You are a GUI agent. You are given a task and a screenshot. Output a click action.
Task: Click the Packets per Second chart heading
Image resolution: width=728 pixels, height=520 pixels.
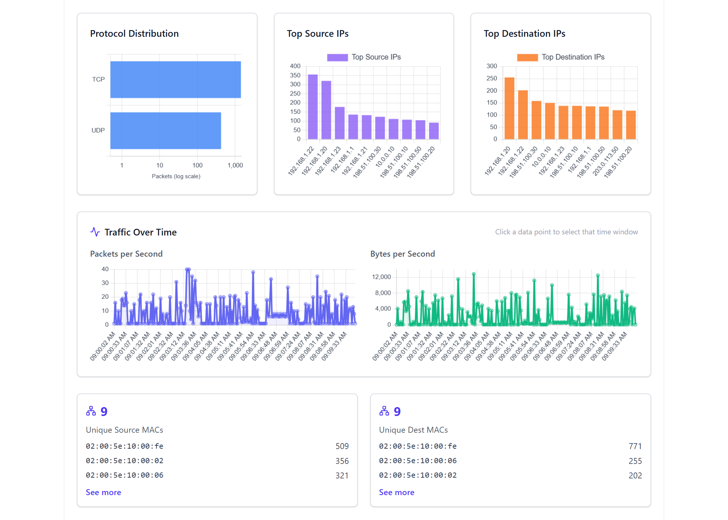coord(126,254)
